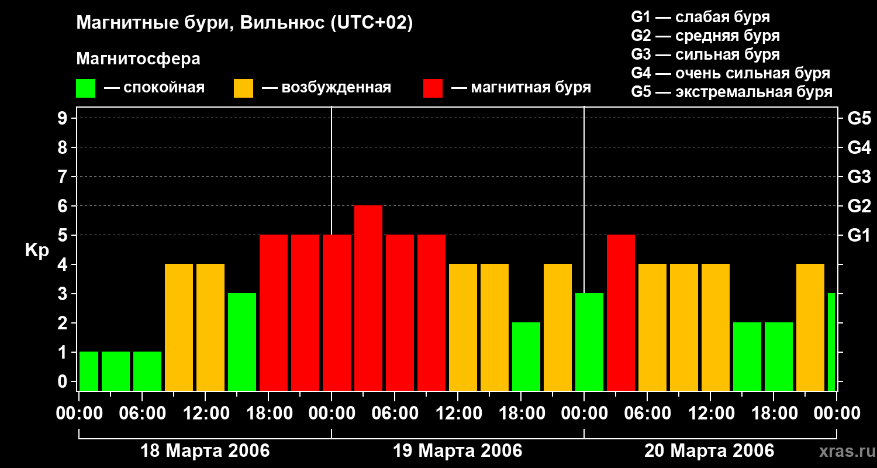Click the green 'спокойная' legend swatch

click(85, 88)
